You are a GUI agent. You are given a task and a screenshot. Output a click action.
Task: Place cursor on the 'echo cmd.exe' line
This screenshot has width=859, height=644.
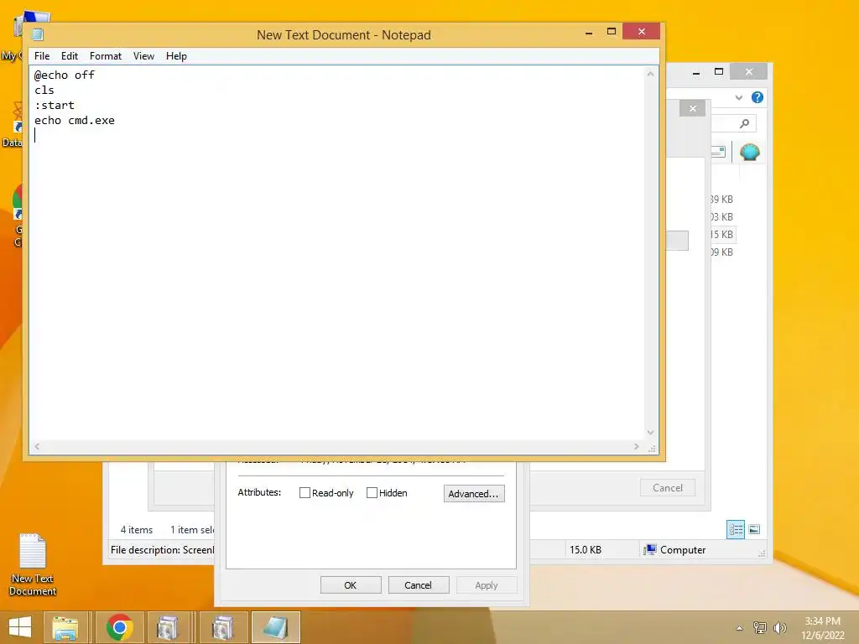coord(75,121)
